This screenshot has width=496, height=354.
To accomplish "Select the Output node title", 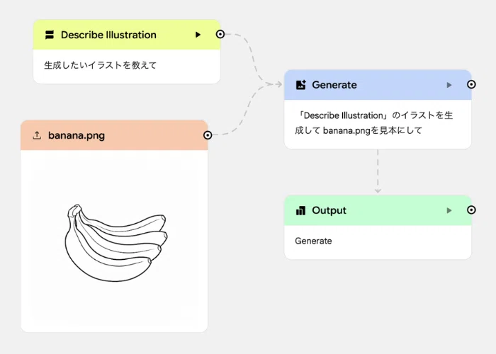I will (x=329, y=210).
